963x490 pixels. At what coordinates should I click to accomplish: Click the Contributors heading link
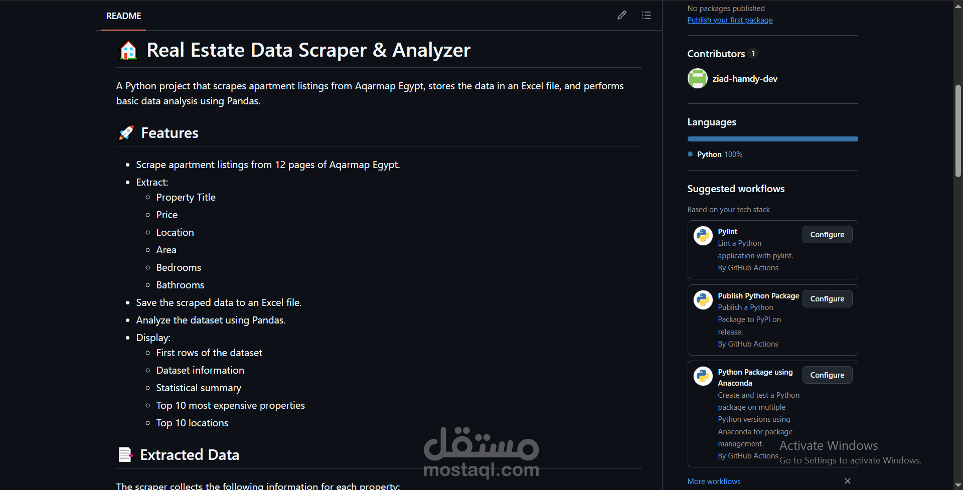(716, 54)
